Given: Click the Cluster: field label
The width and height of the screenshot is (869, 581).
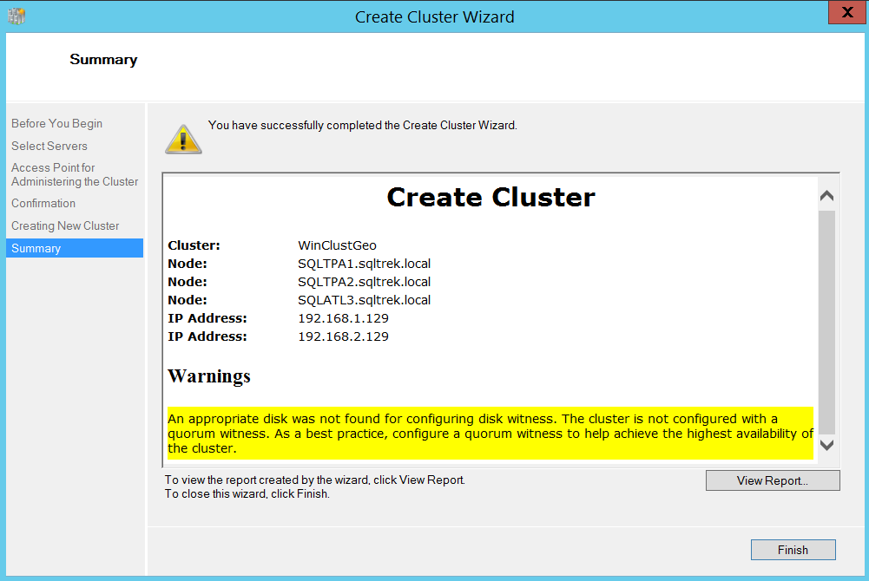Looking at the screenshot, I should pos(194,245).
